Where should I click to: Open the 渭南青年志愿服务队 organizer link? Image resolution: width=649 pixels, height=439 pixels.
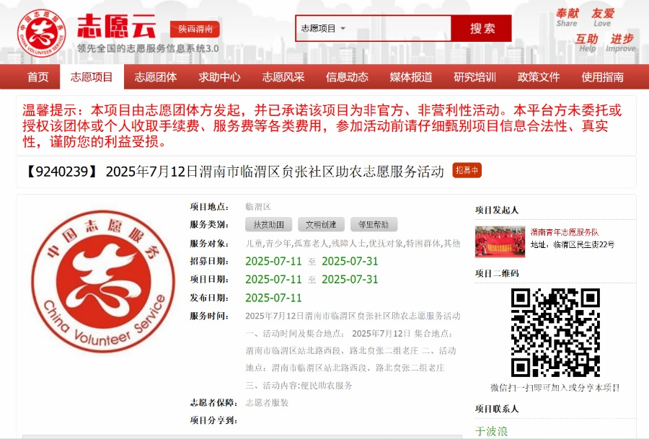[565, 232]
